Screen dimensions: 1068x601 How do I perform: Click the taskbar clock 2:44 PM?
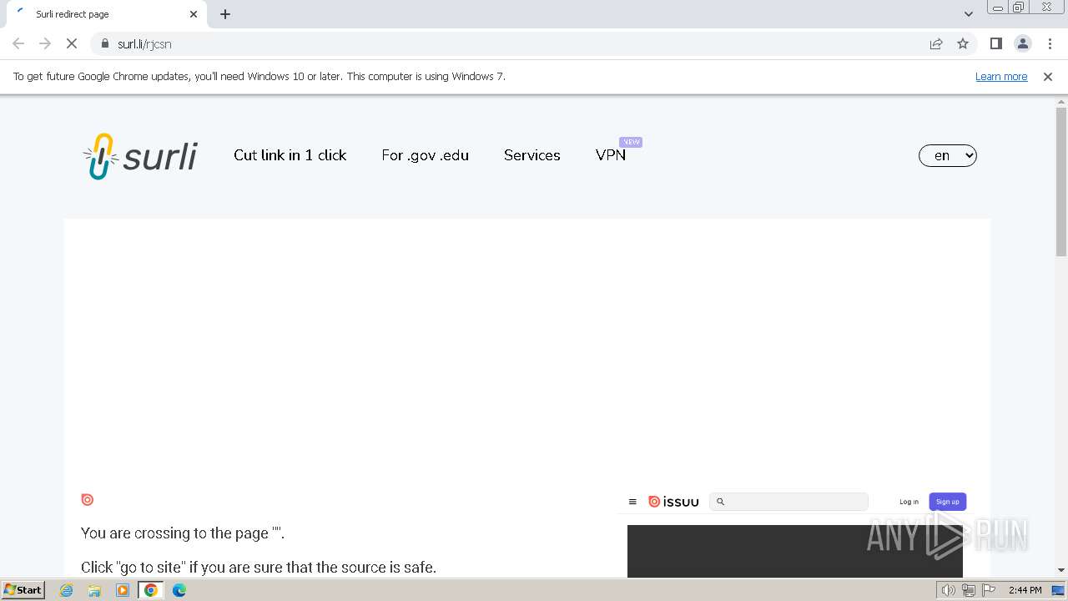tap(1025, 590)
